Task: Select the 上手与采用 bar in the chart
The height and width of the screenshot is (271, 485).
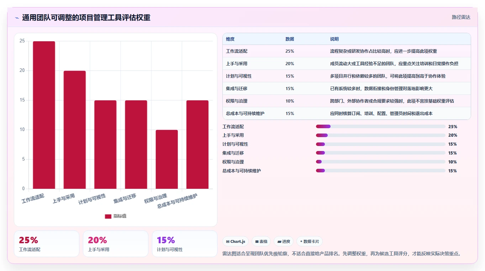Action: click(75, 130)
